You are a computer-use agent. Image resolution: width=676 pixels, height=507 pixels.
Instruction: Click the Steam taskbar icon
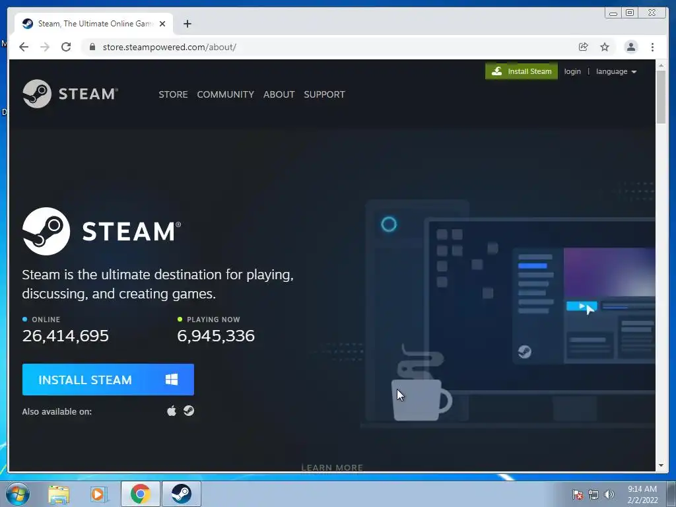coord(182,494)
